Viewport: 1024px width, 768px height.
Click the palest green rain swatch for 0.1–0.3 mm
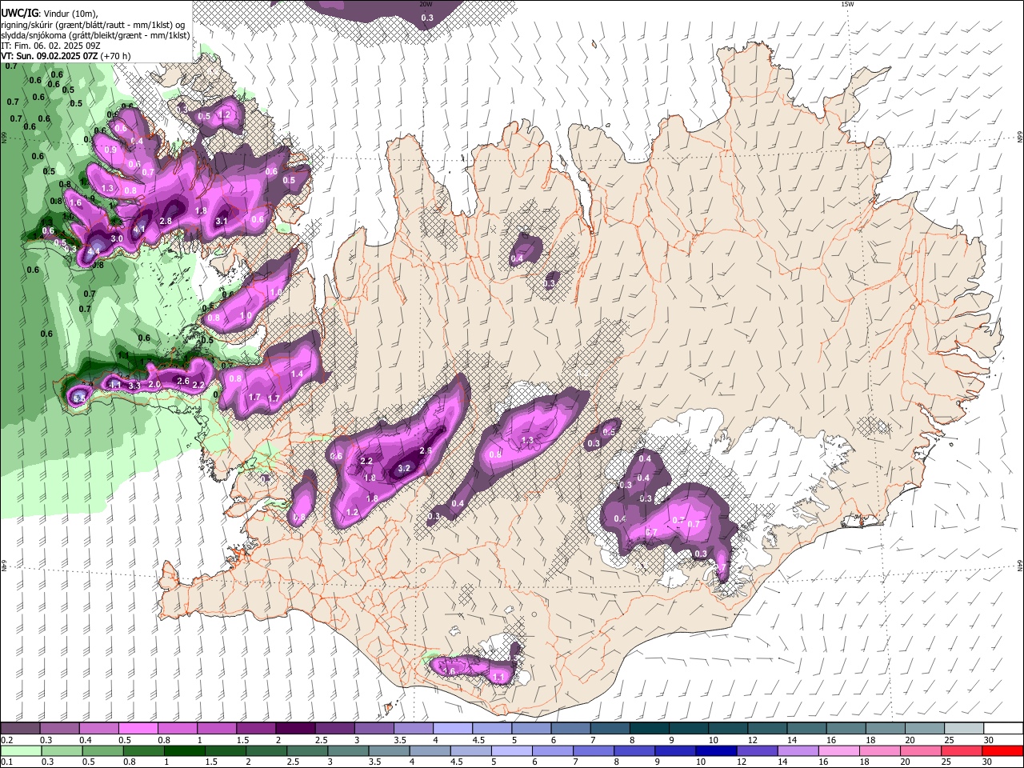pos(20,750)
